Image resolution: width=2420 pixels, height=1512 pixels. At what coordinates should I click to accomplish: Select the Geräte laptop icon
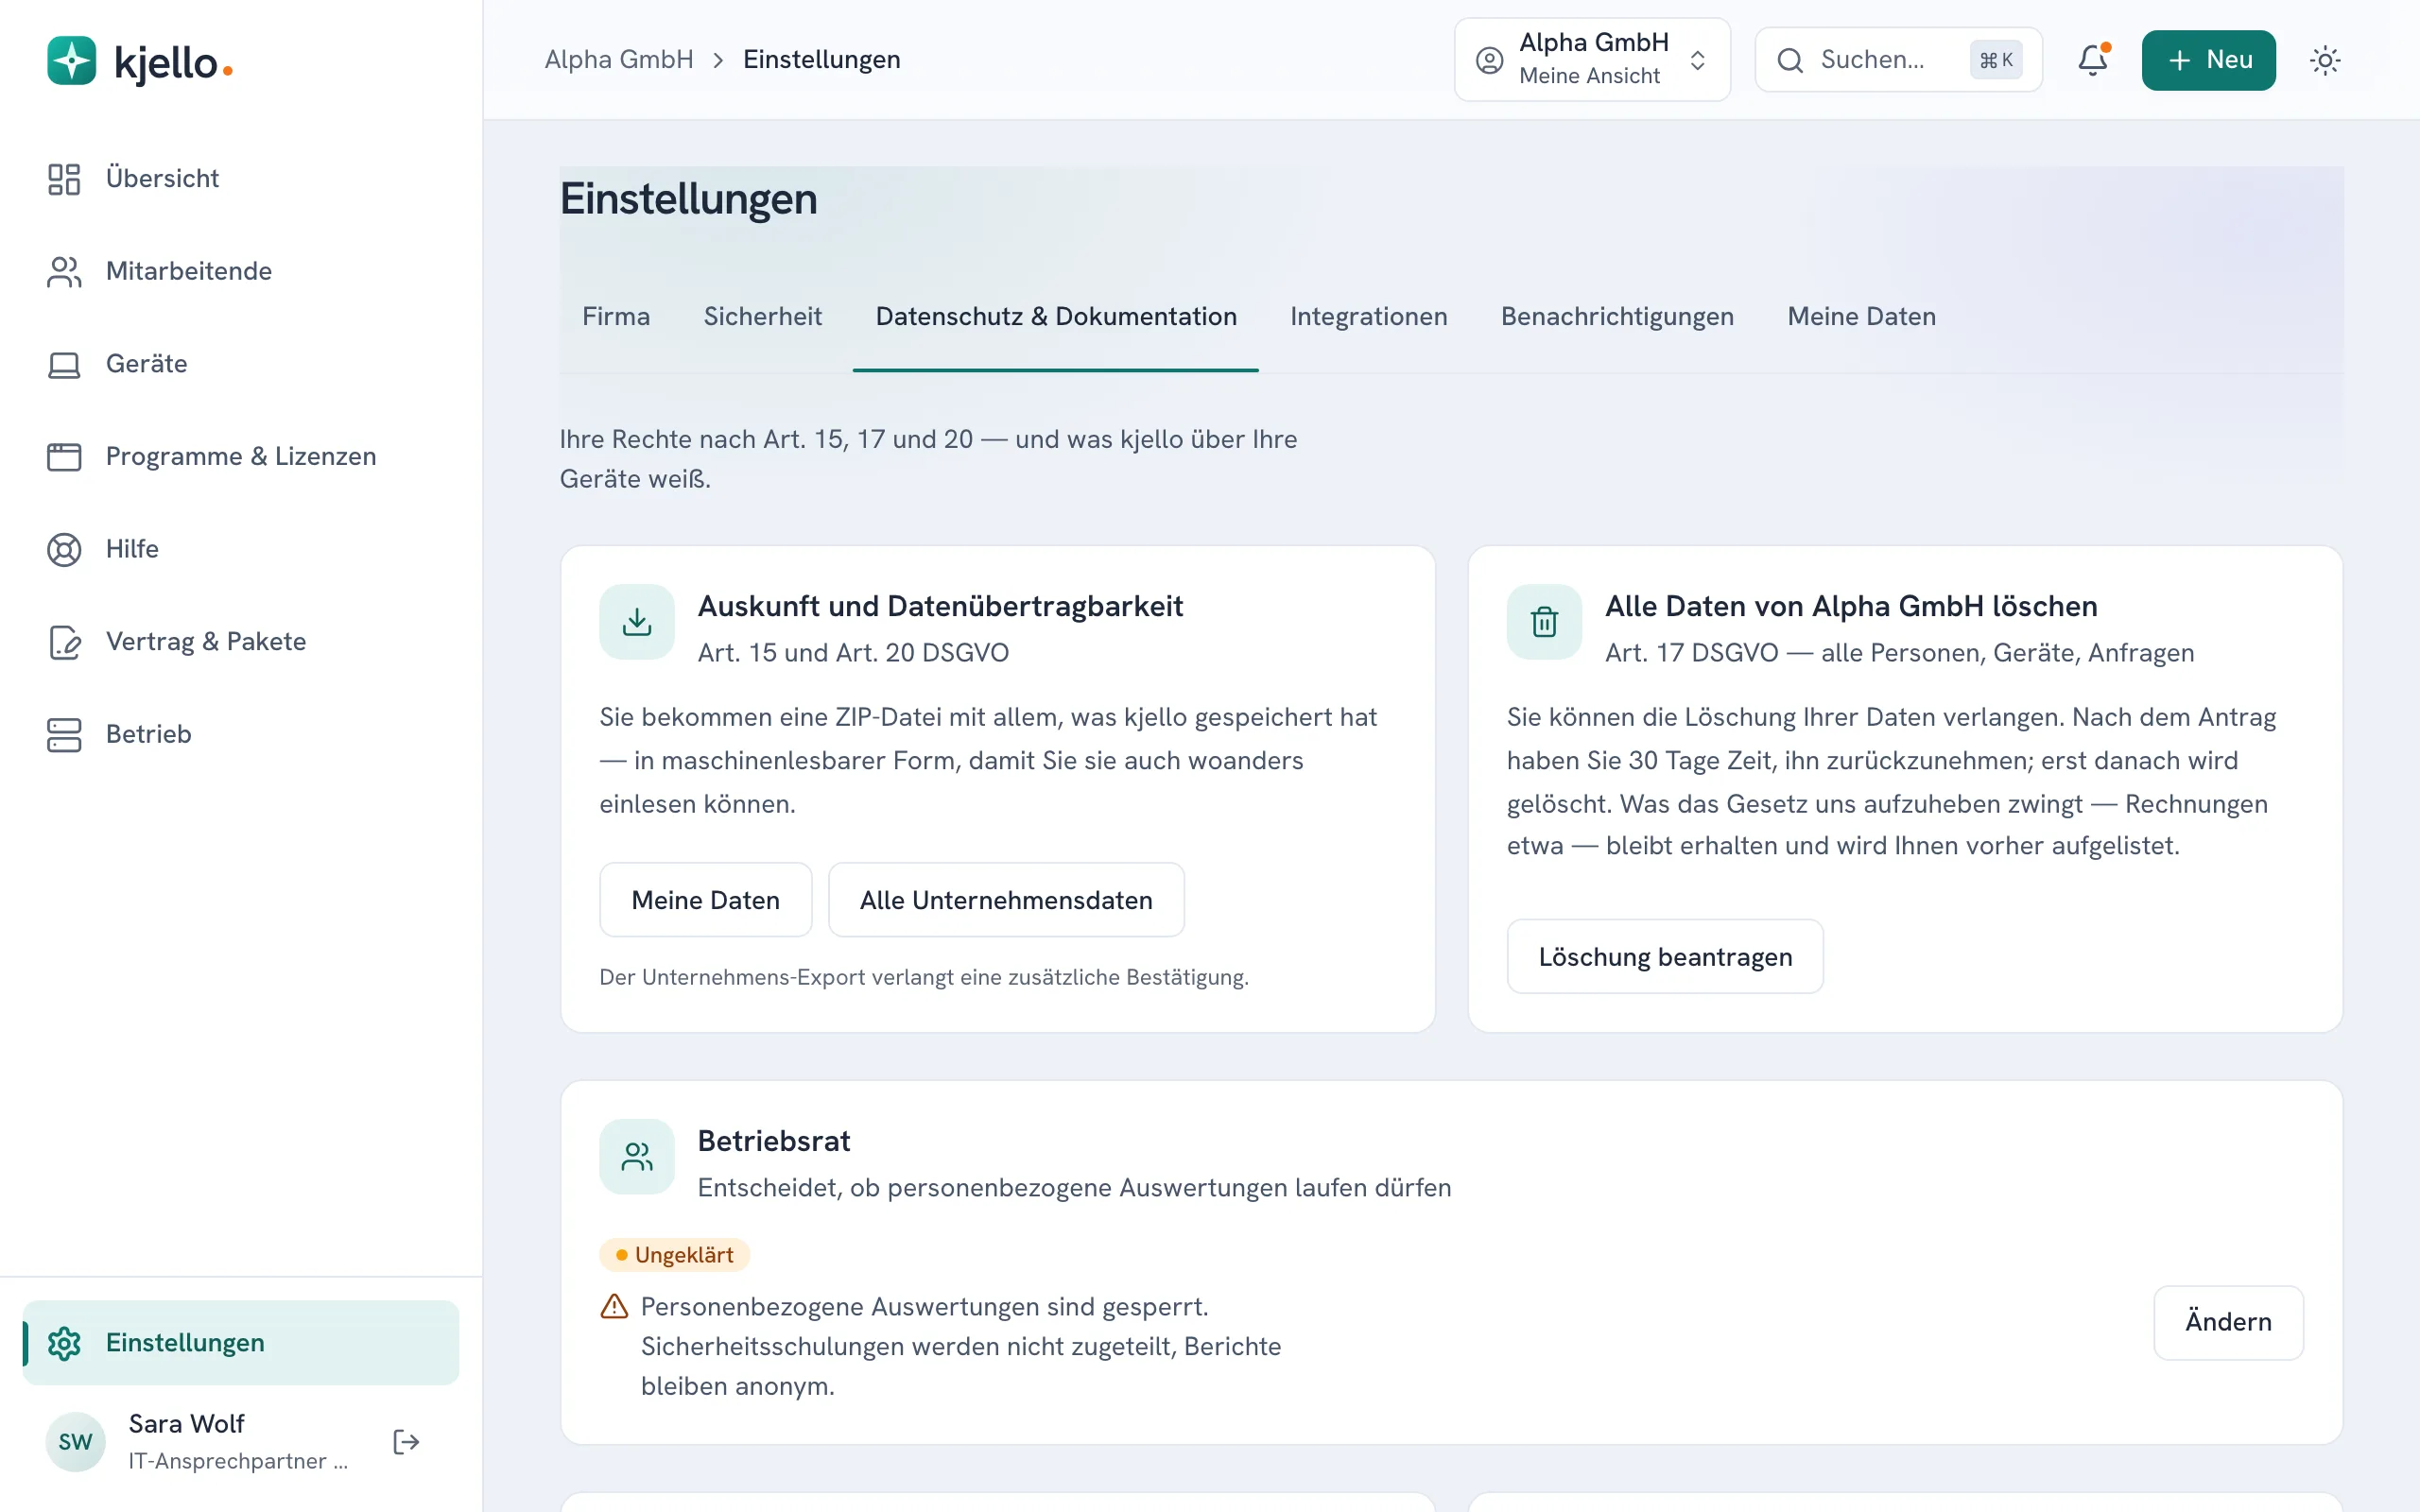pos(64,365)
